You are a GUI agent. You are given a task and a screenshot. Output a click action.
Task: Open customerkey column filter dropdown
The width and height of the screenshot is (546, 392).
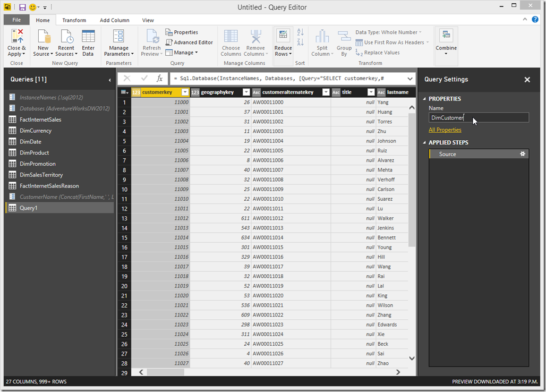tap(185, 92)
